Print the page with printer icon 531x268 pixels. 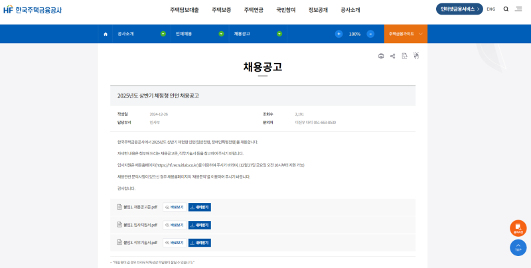coord(381,56)
